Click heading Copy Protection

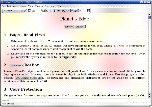tap(26, 89)
